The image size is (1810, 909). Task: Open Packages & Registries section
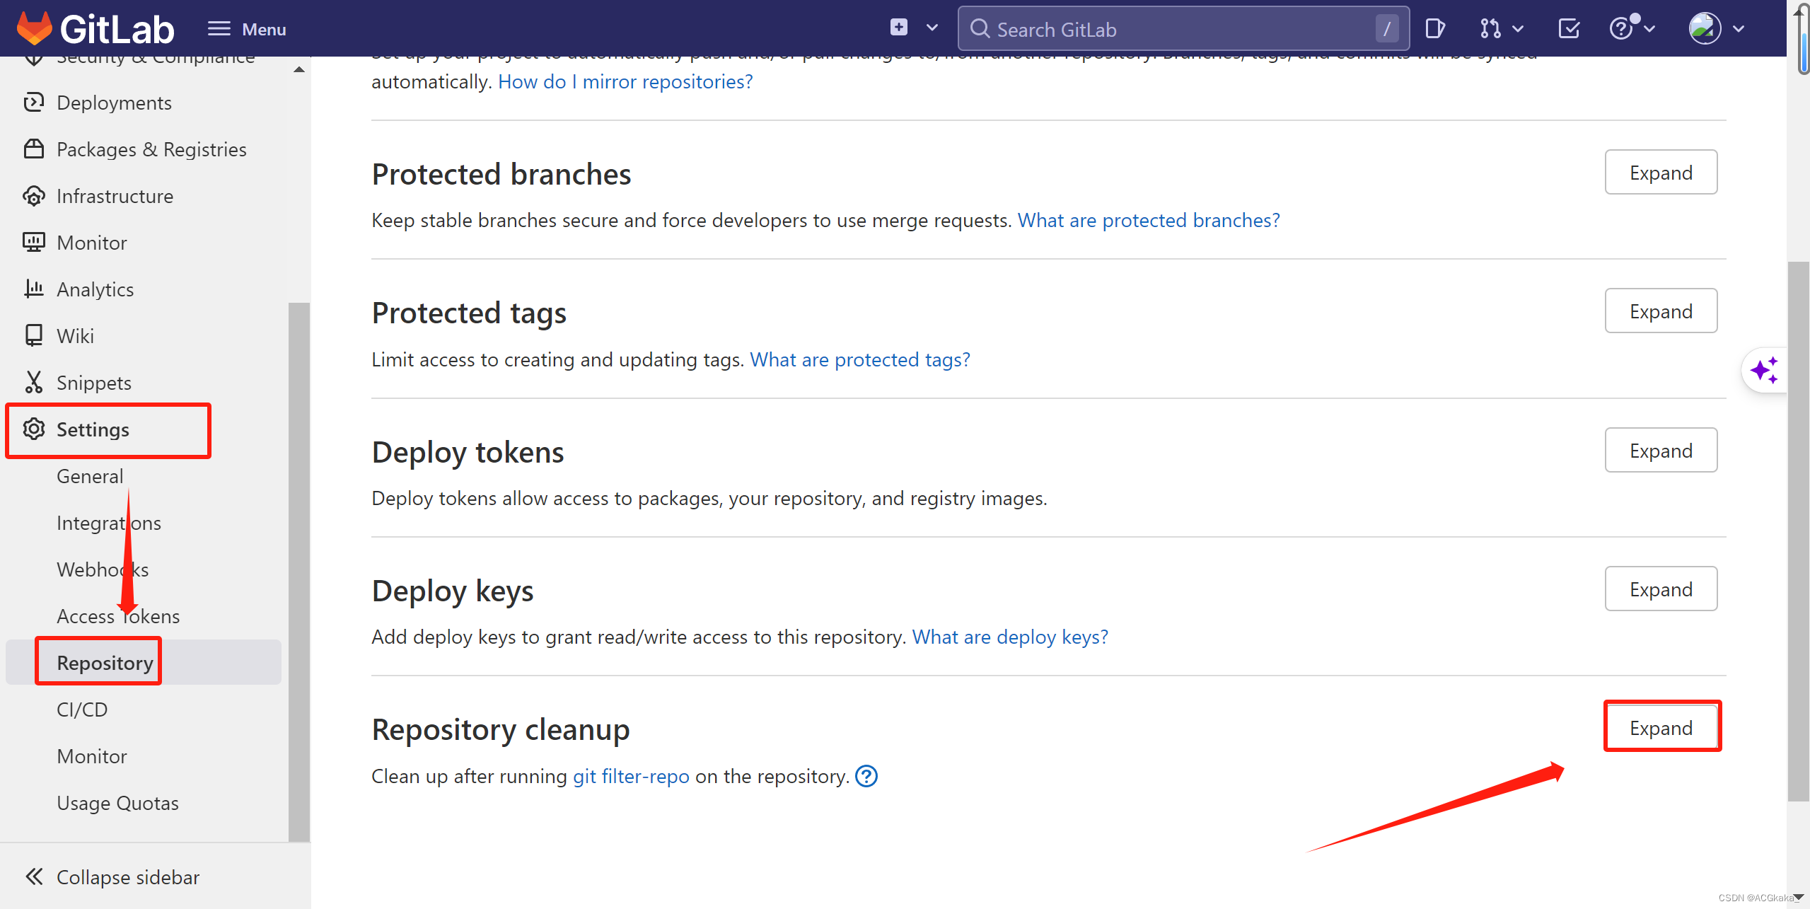(152, 149)
